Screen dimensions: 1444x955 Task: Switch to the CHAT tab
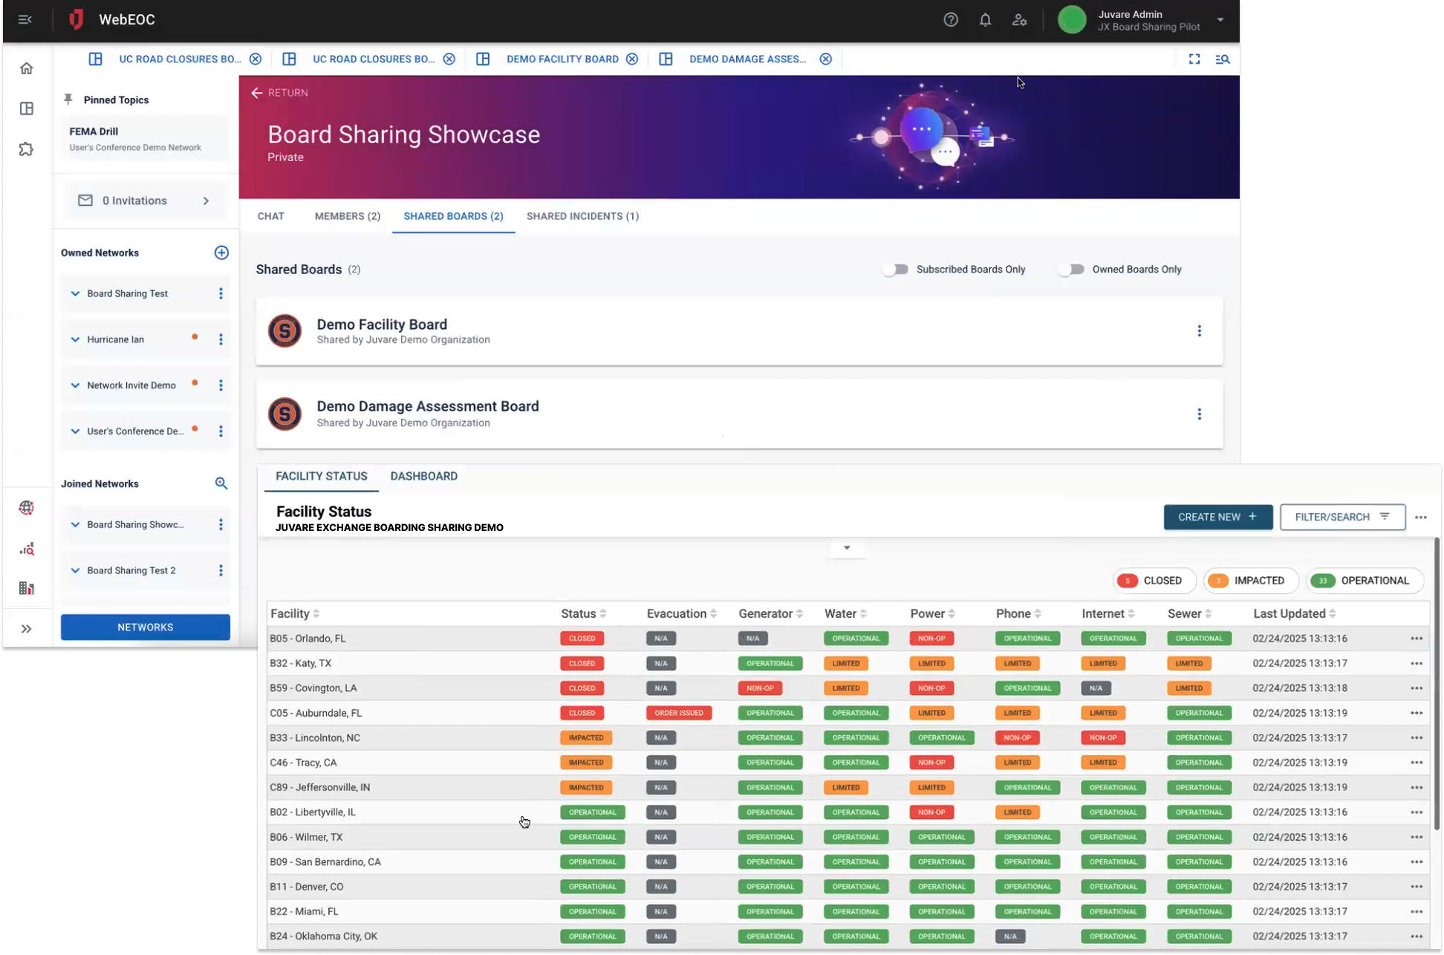pyautogui.click(x=271, y=216)
